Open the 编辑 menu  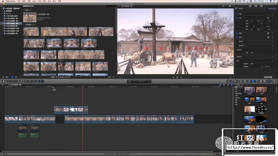point(24,1)
